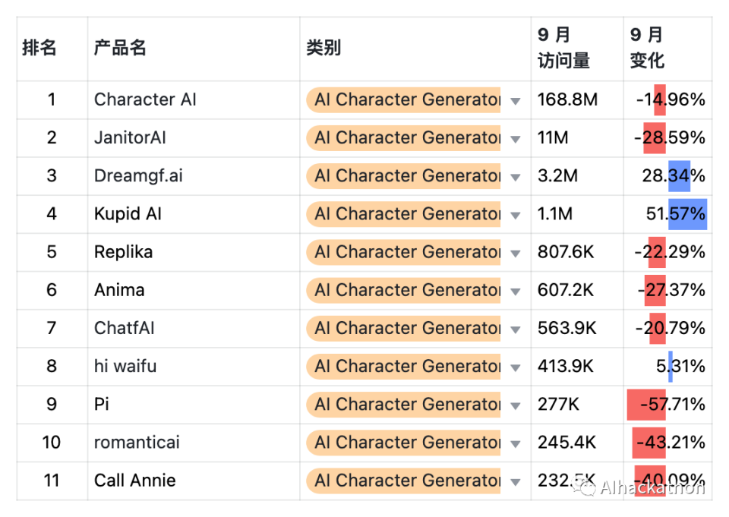Click the 9月访问量 column header
Image resolution: width=729 pixels, height=517 pixels.
pos(563,49)
